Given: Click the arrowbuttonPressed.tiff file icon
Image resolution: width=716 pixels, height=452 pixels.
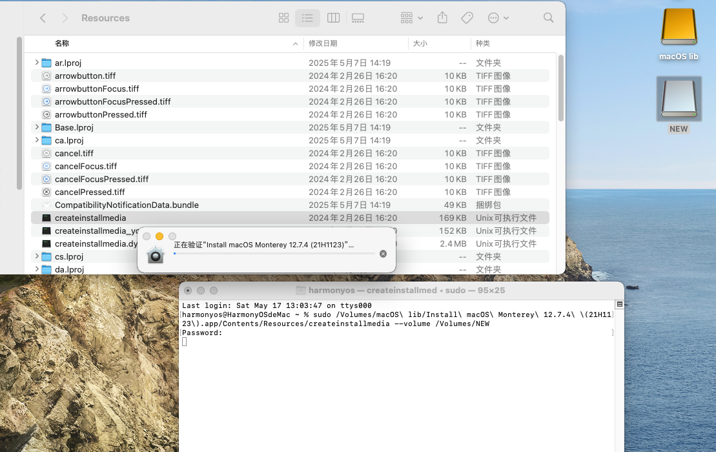Looking at the screenshot, I should point(46,114).
